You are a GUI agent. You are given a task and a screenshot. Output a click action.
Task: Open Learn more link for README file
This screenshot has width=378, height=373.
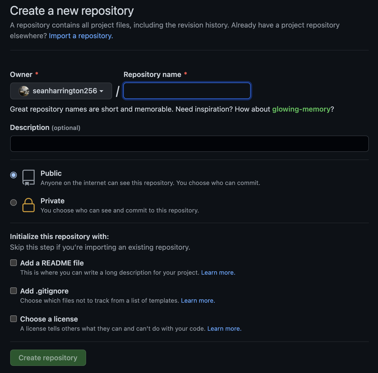pos(218,273)
